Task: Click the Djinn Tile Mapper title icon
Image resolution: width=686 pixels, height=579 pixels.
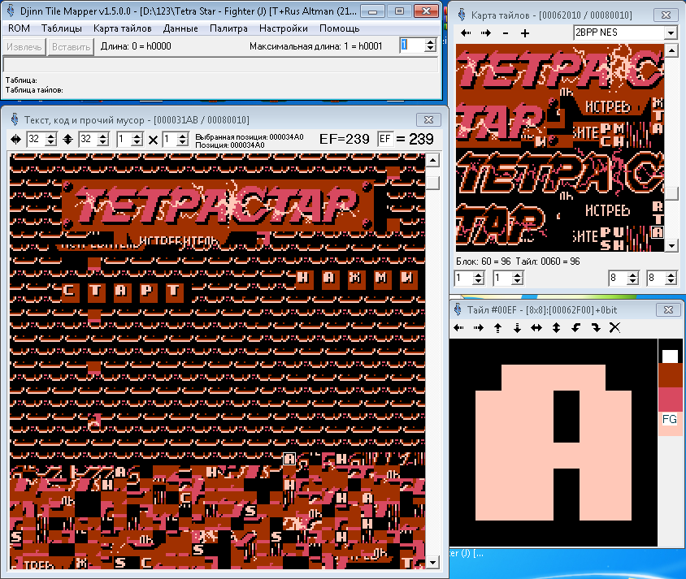Action: 11,11
